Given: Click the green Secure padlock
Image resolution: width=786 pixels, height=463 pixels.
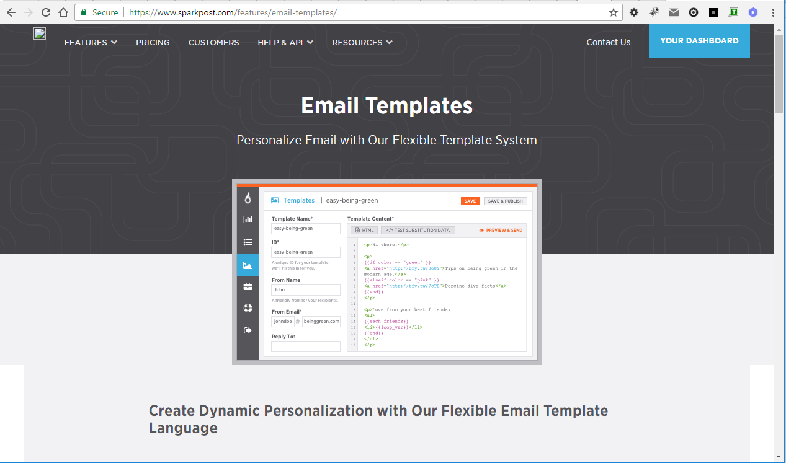Looking at the screenshot, I should click(84, 12).
